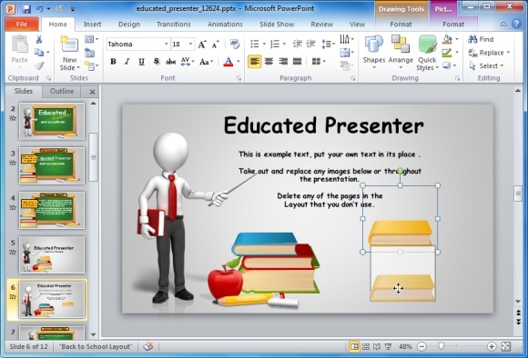The width and height of the screenshot is (528, 358).
Task: Decrease list indent level icon
Action: coord(297,44)
